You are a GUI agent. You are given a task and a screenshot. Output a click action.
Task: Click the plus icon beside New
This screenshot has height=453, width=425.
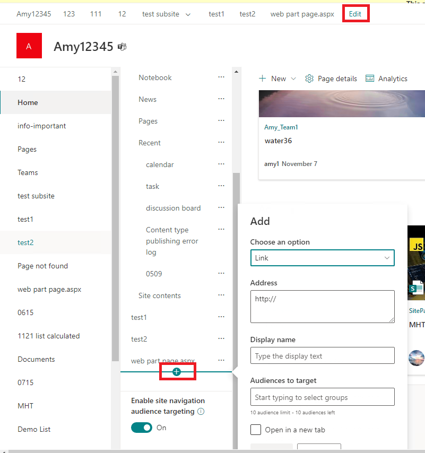pyautogui.click(x=262, y=79)
